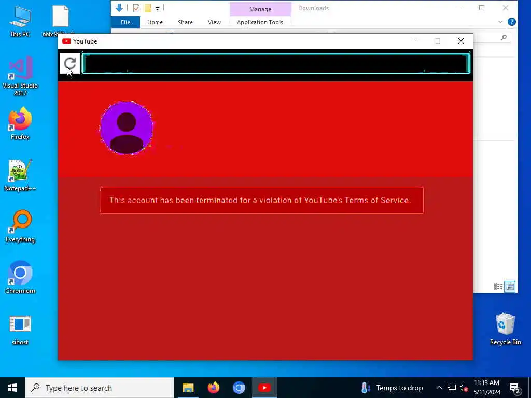Click the purple profile avatar
531x398 pixels.
coord(127,128)
